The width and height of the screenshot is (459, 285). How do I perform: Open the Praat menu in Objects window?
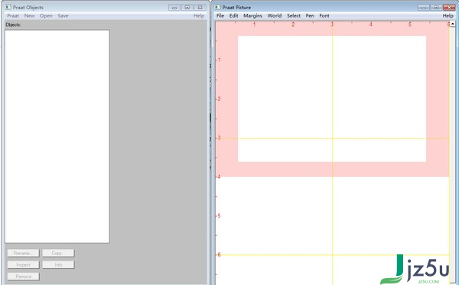click(13, 16)
